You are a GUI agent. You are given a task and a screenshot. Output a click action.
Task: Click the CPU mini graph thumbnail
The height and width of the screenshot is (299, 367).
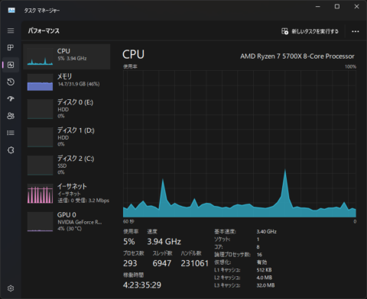tap(40, 56)
